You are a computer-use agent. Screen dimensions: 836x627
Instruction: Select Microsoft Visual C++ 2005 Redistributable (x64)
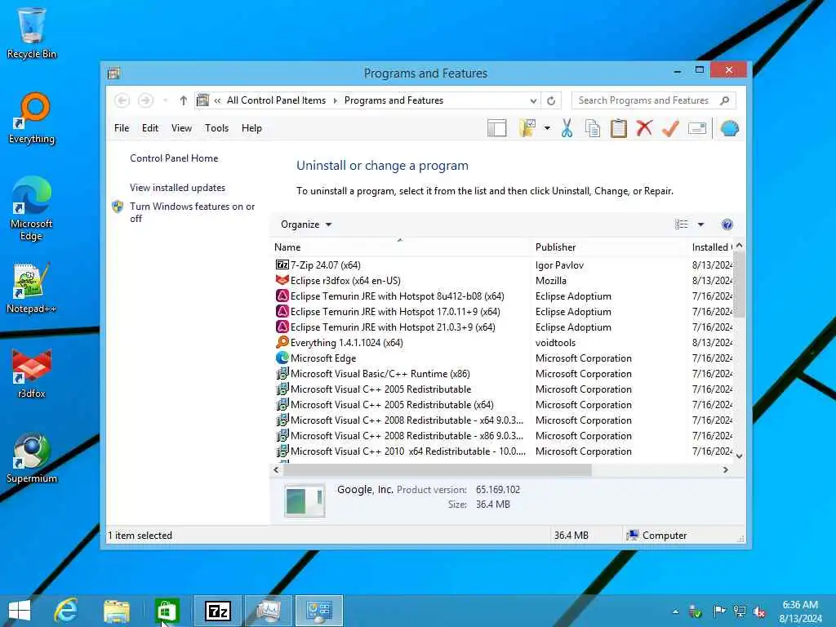point(503,405)
